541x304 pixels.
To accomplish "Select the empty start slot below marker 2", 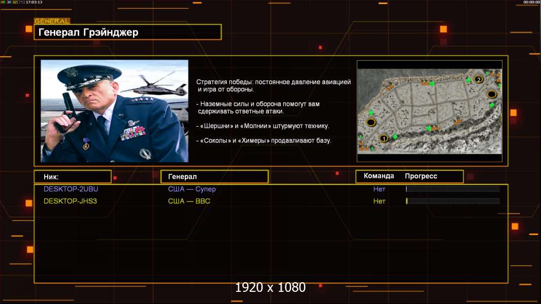I will [491, 94].
